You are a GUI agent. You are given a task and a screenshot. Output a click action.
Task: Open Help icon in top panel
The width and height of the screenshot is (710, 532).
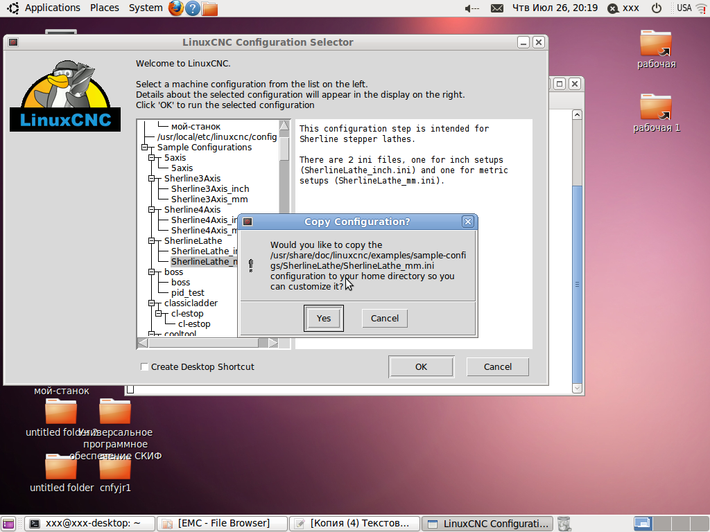click(x=193, y=8)
